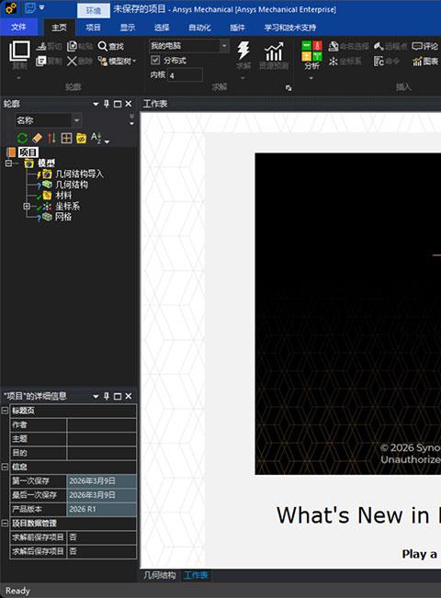Switch to the Add-ins (插件) ribbon tab
This screenshot has height=598, width=441.
click(x=237, y=28)
